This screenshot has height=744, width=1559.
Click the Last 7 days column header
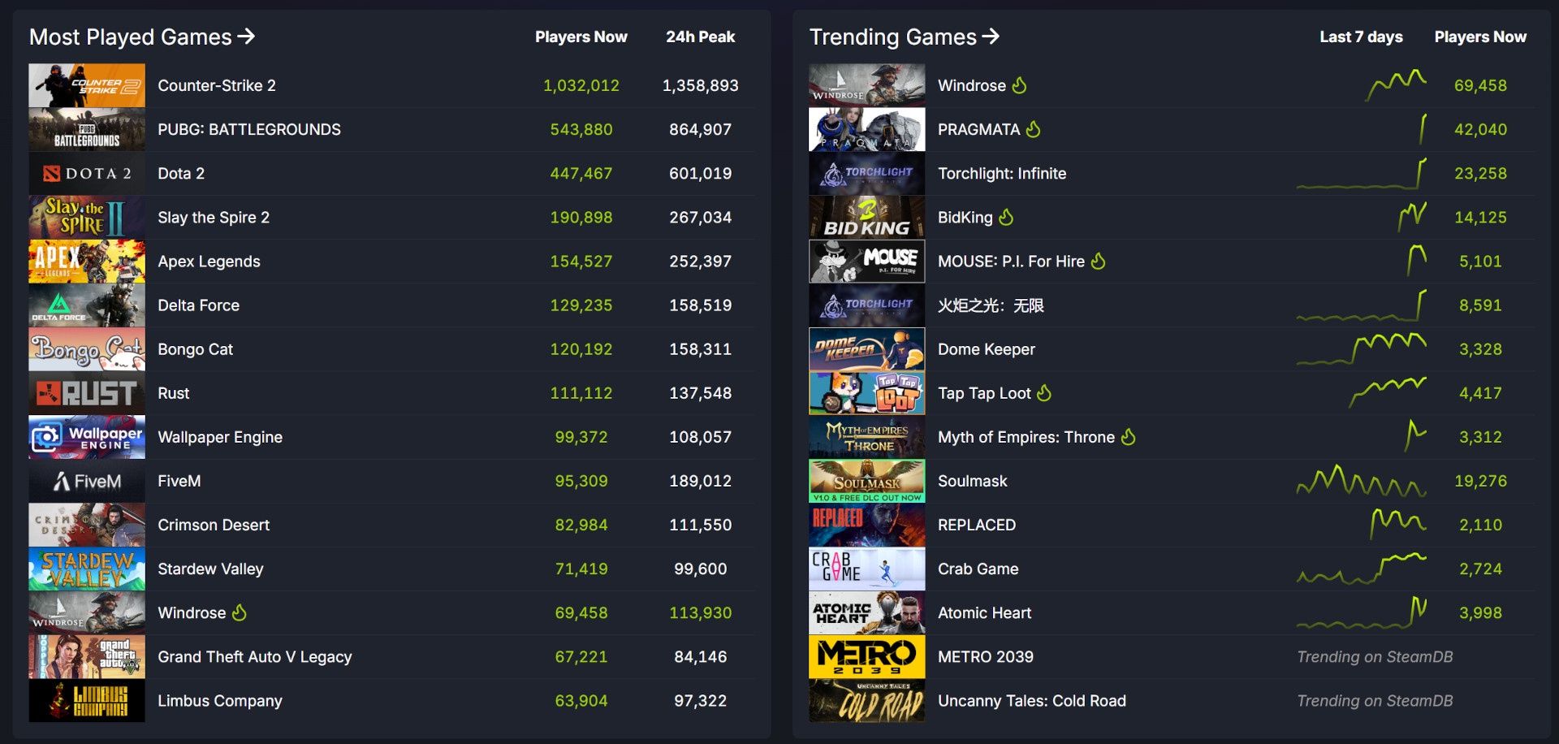(1361, 37)
